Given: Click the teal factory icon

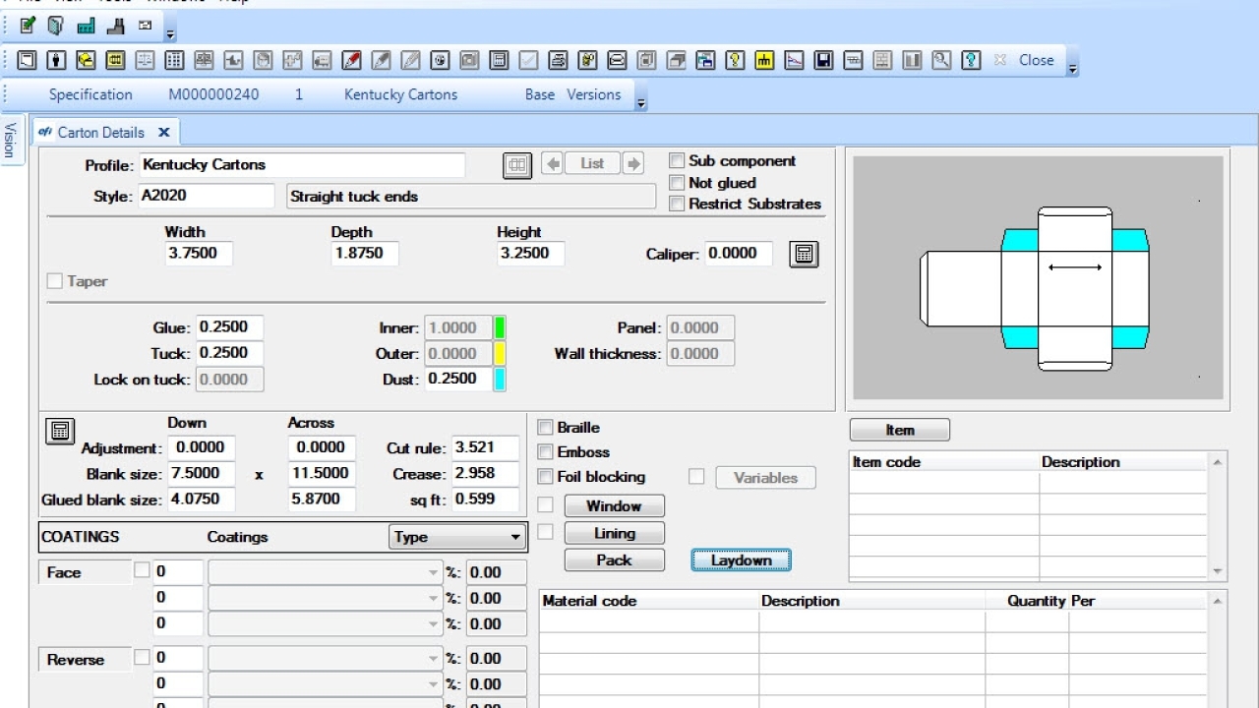Looking at the screenshot, I should click(x=87, y=26).
